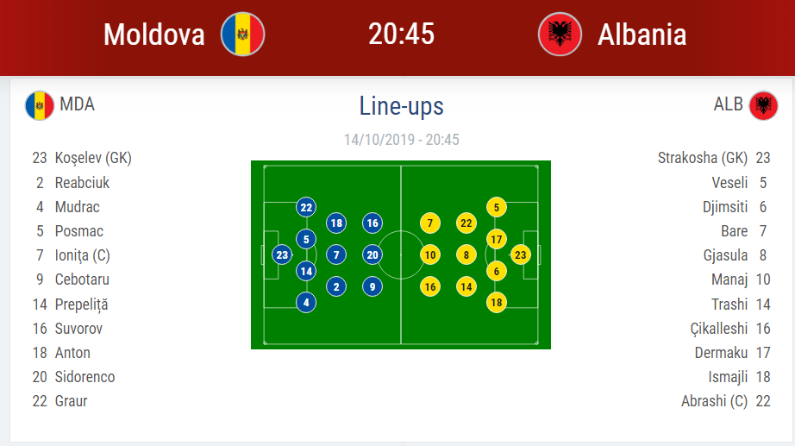Click the 20:45 kickoff time in header
This screenshot has width=795, height=446.
(401, 35)
